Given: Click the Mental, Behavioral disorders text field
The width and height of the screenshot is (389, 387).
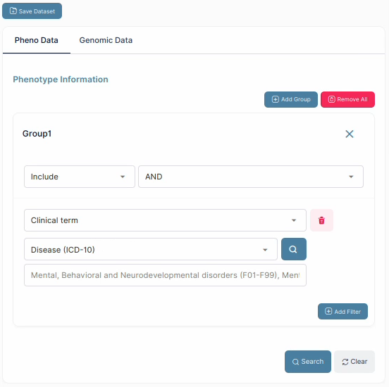Looking at the screenshot, I should pyautogui.click(x=165, y=275).
